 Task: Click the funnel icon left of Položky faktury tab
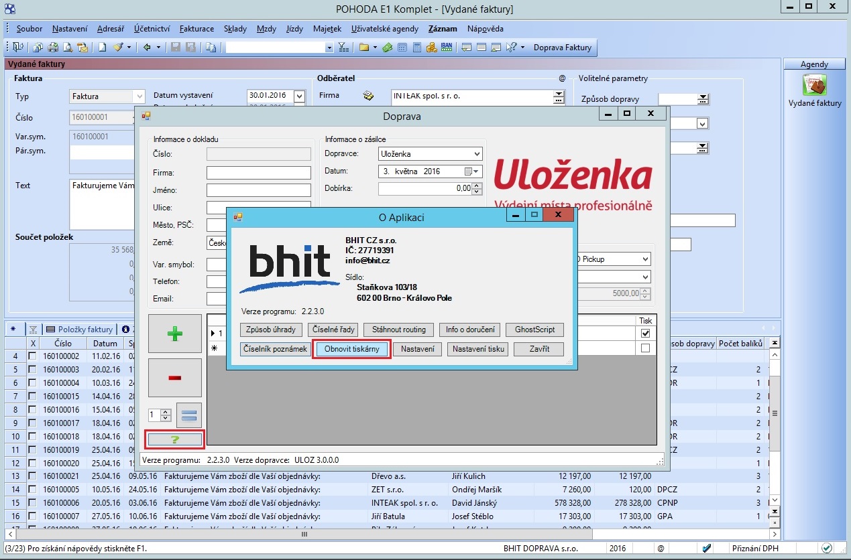click(33, 330)
